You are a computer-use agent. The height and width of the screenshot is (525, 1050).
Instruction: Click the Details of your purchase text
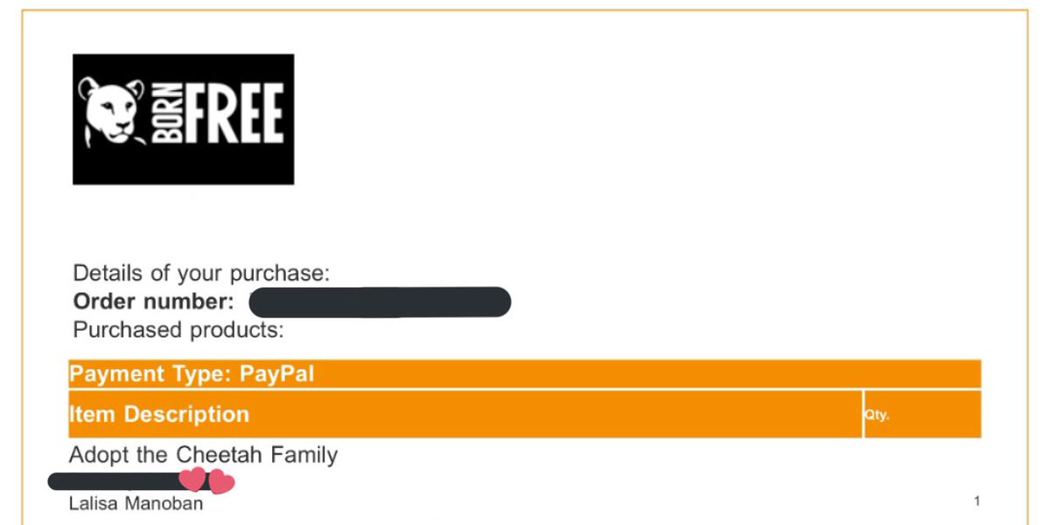[201, 274]
